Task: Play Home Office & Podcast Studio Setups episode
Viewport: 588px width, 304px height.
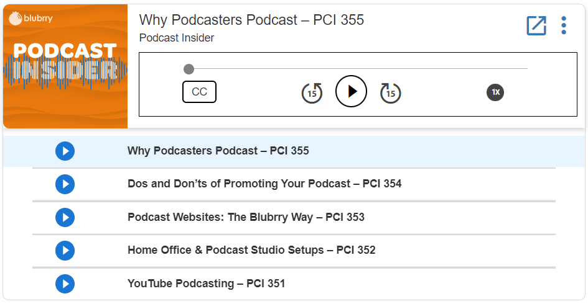Action: 65,251
